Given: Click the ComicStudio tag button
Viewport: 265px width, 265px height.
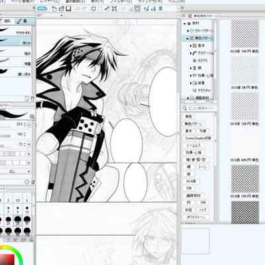Looking at the screenshot, I should pyautogui.click(x=197, y=138).
